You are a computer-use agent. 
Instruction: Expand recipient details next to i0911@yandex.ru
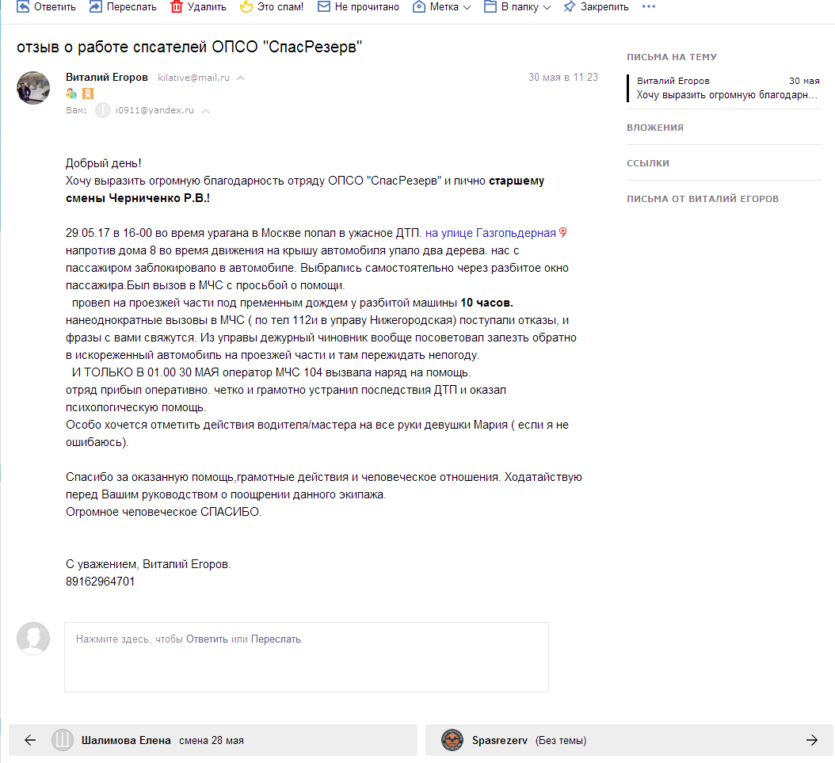pyautogui.click(x=205, y=111)
